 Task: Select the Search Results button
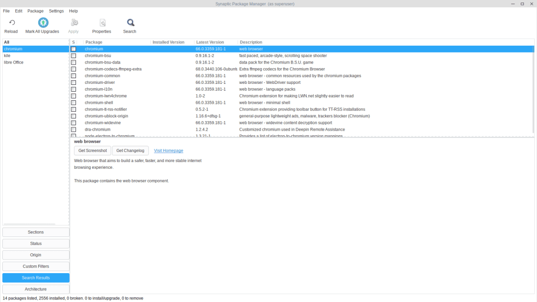(36, 278)
